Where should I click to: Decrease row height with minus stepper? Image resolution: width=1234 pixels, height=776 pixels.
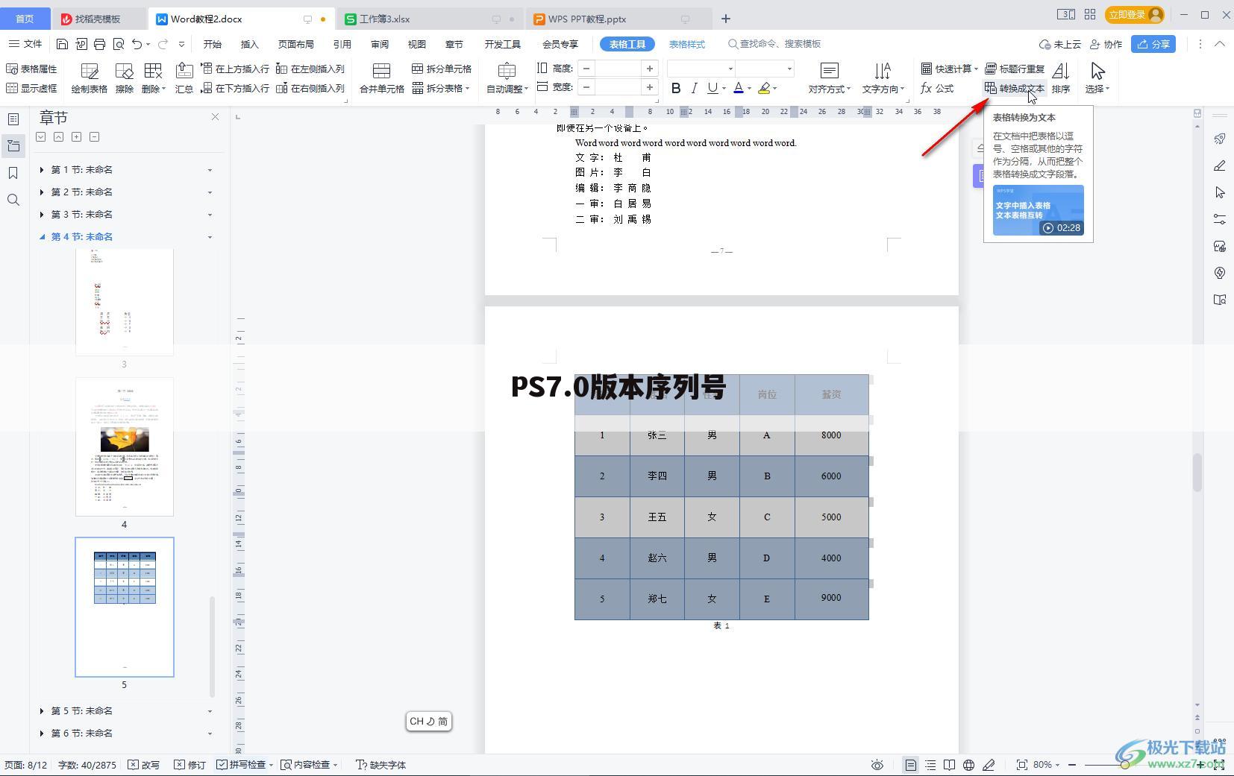586,69
